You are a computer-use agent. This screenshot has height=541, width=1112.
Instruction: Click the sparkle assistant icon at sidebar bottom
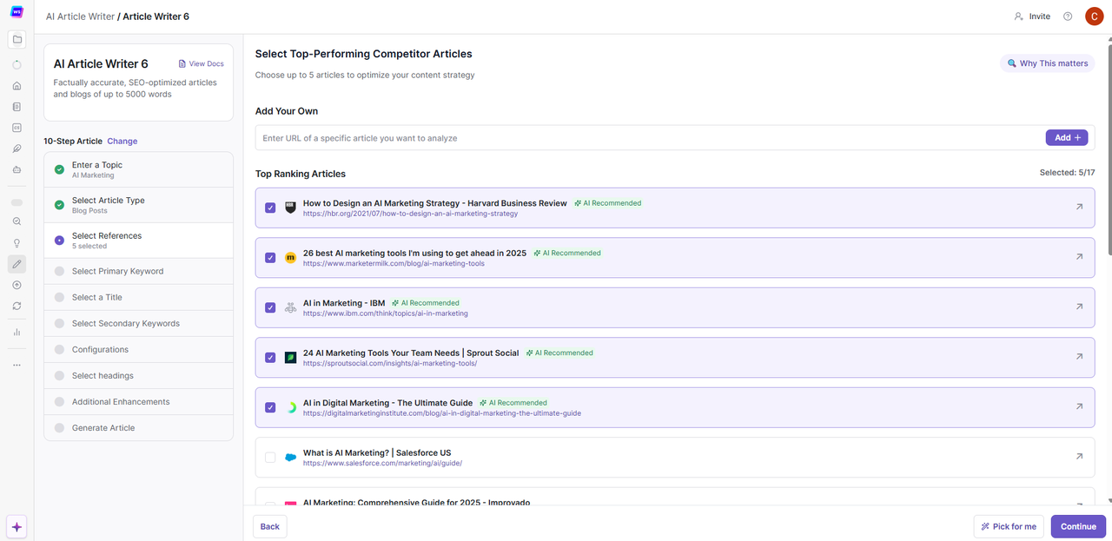(17, 527)
